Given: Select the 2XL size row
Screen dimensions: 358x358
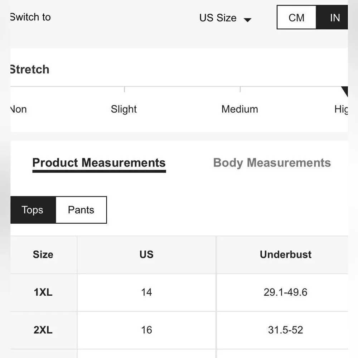Looking at the screenshot, I should 43,330.
